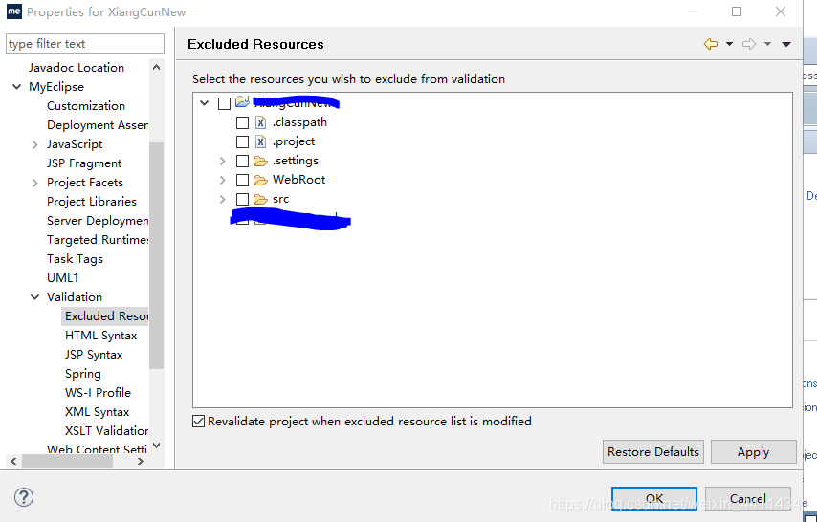Click the MyEclipse icon in title bar
817x522 pixels.
(14, 11)
